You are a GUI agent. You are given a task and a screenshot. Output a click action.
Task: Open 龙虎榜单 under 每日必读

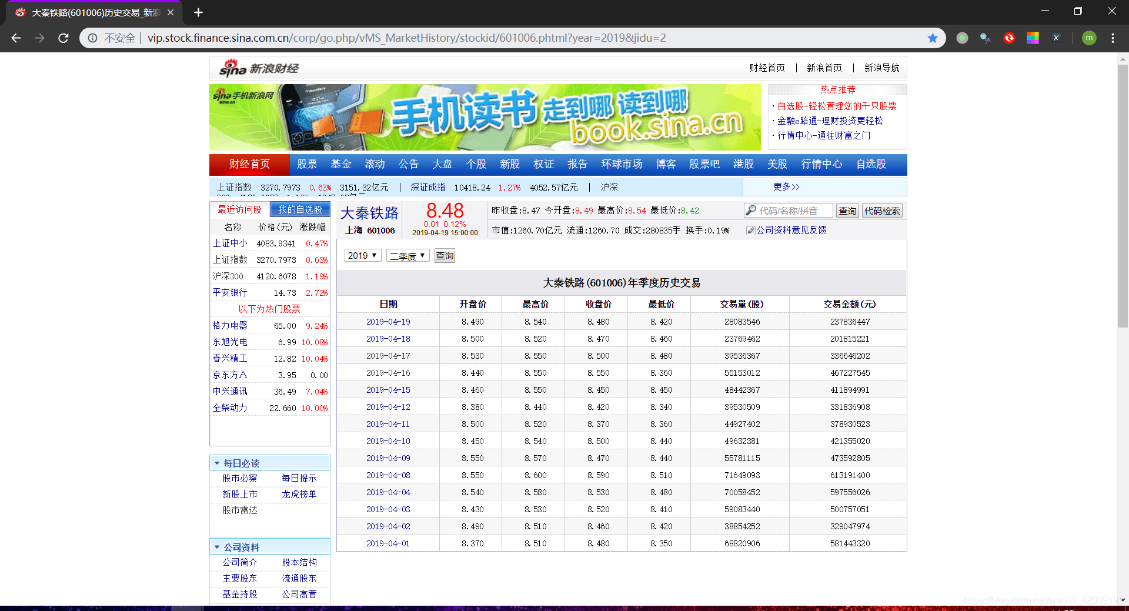299,495
